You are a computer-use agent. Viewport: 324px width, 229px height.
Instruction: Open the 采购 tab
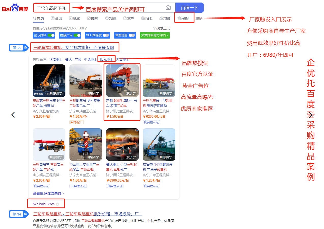click(x=183, y=18)
